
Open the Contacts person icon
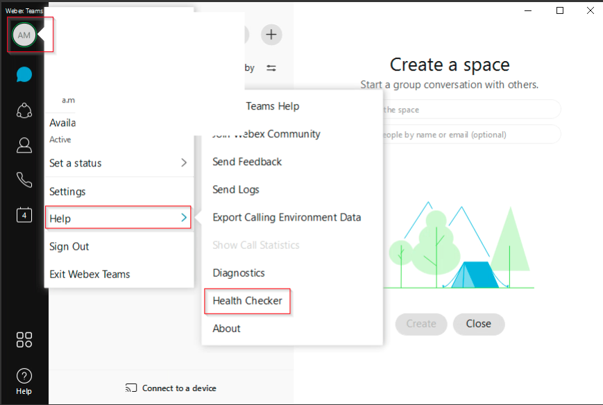click(x=24, y=145)
